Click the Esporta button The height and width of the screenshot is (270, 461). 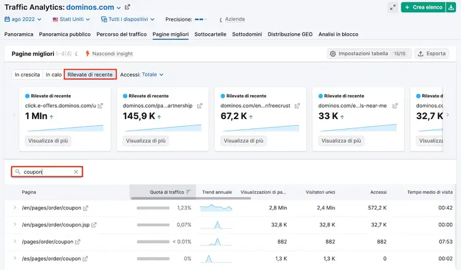pyautogui.click(x=431, y=54)
